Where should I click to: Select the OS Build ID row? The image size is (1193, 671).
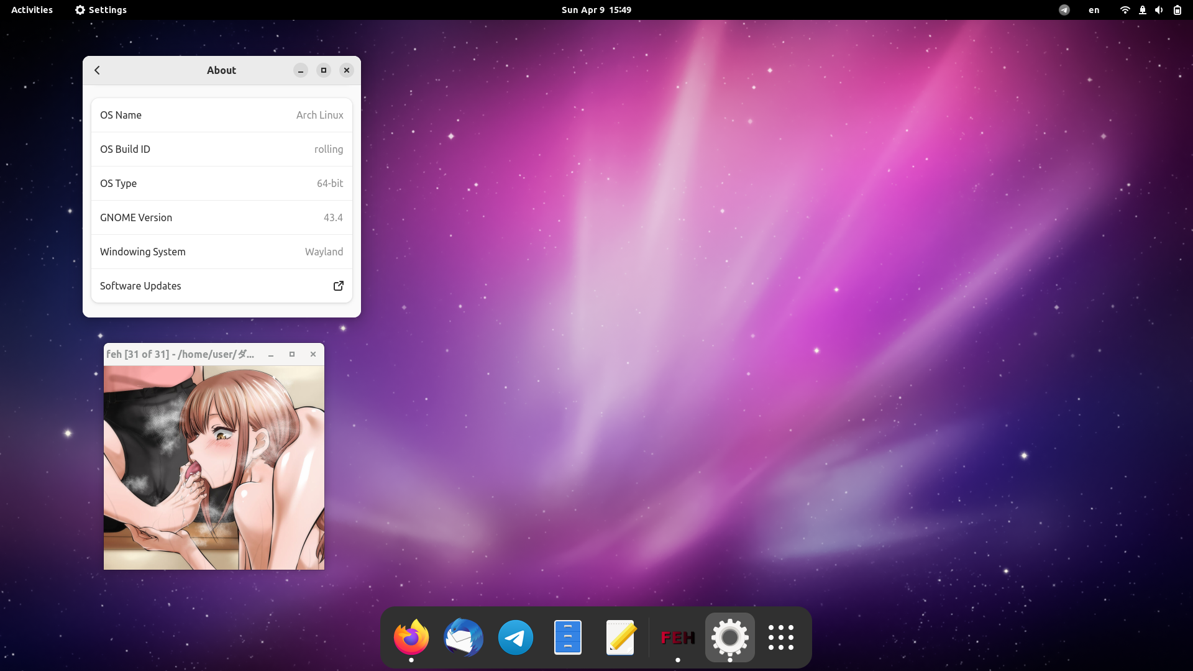[222, 149]
